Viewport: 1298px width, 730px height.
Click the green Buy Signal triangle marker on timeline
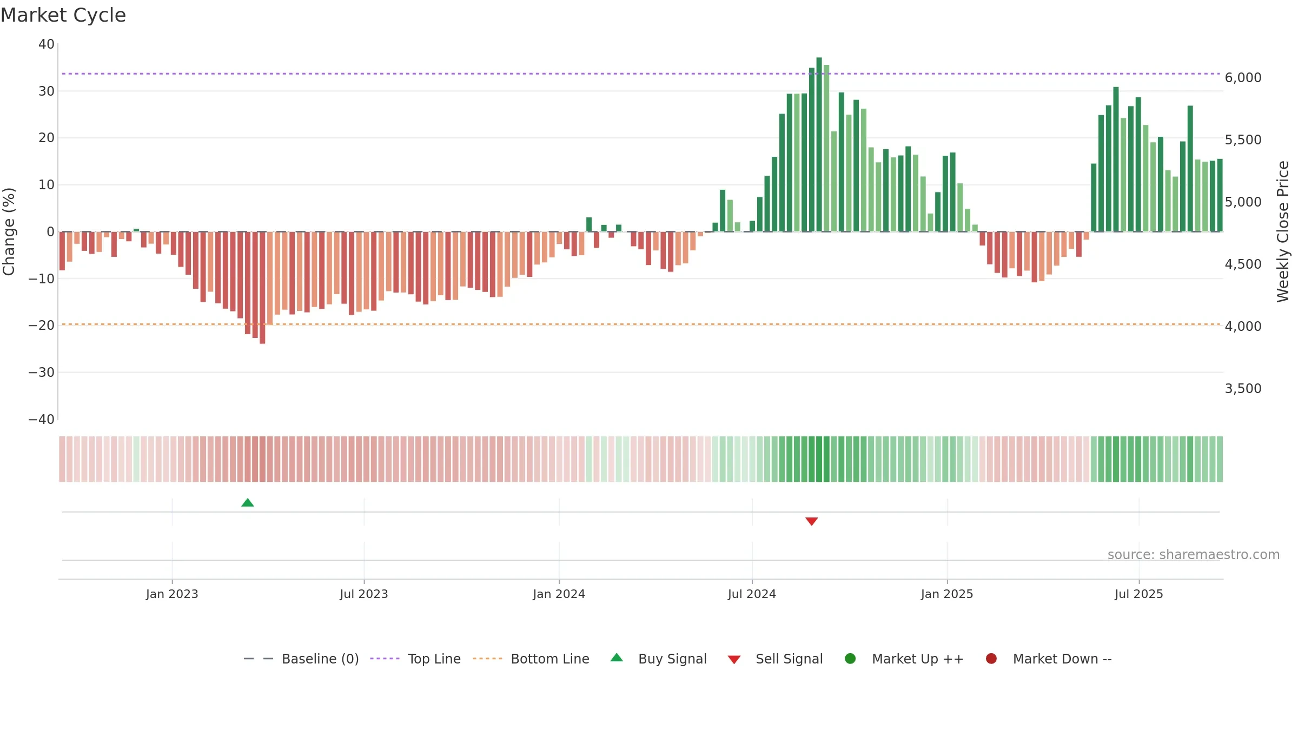pyautogui.click(x=248, y=503)
